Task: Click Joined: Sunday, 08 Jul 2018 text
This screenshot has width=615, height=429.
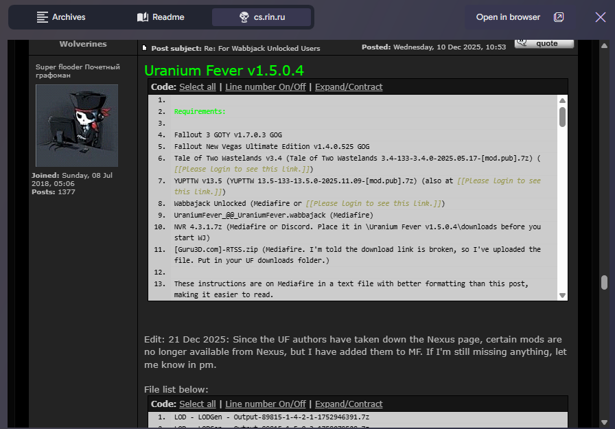Action: pos(72,179)
